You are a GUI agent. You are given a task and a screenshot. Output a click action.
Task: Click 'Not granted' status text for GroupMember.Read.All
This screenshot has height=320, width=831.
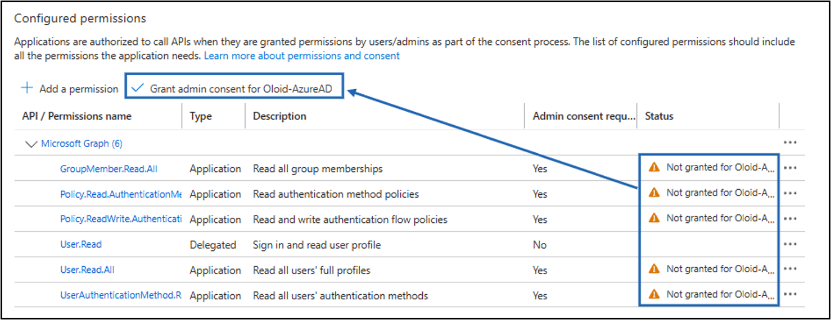click(x=720, y=167)
